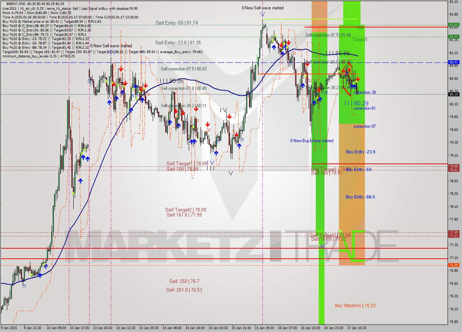This screenshot has height=332, width=462.
Task: Click the red 76.95 stoploss price tag
Action: click(x=454, y=265)
